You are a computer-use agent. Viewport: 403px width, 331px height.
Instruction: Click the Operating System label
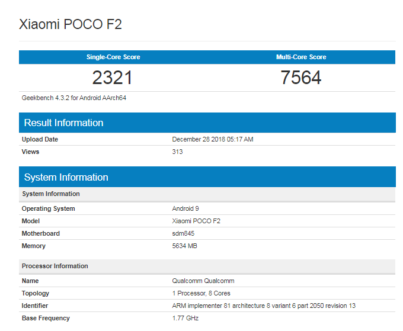click(x=49, y=208)
